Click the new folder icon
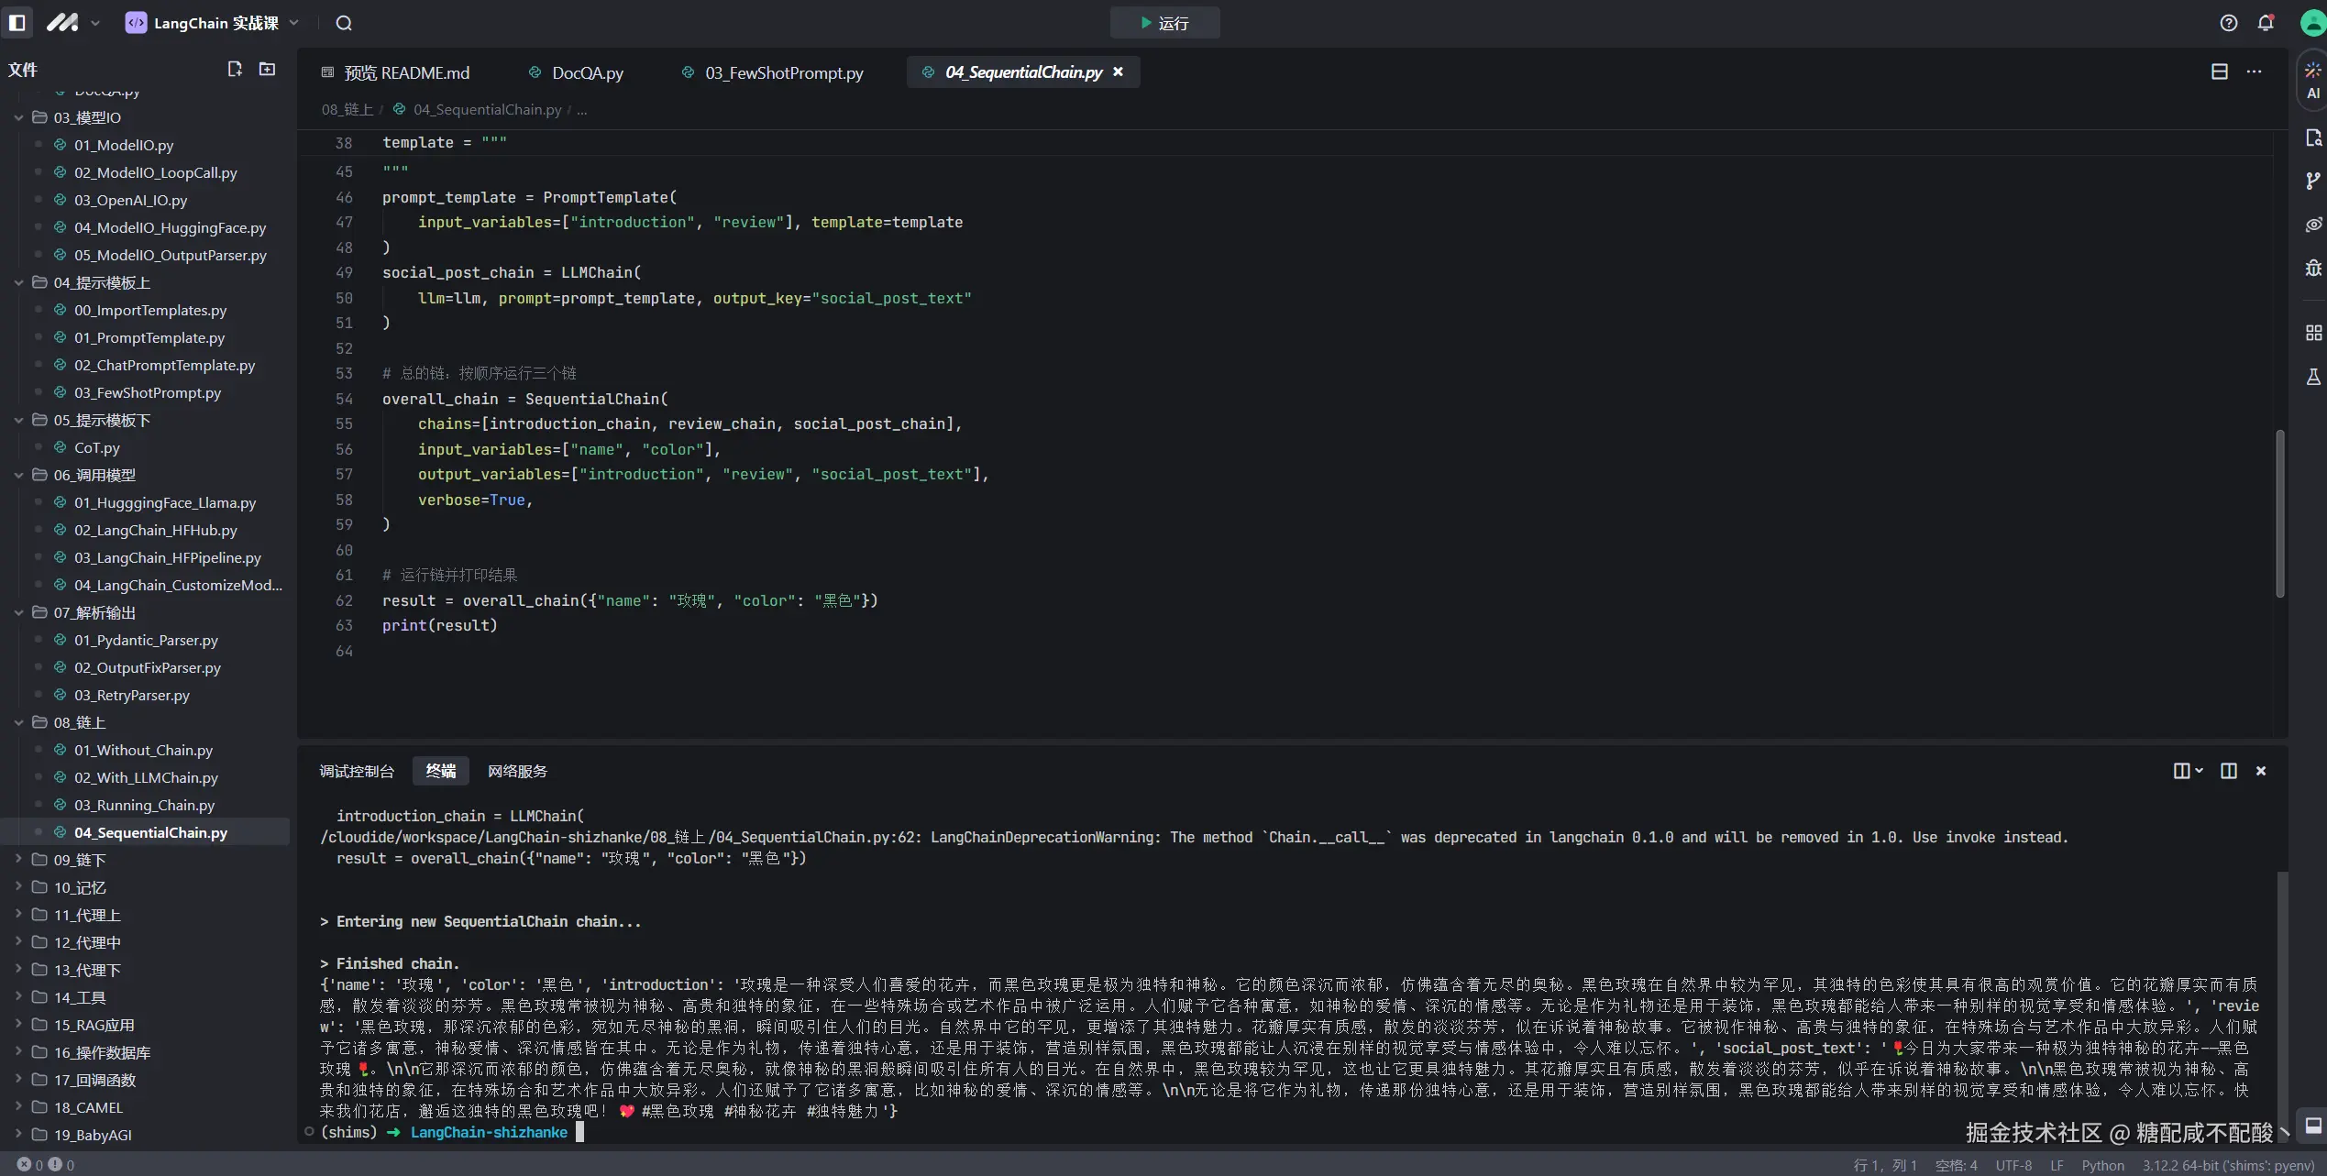The width and height of the screenshot is (2327, 1176). tap(267, 70)
